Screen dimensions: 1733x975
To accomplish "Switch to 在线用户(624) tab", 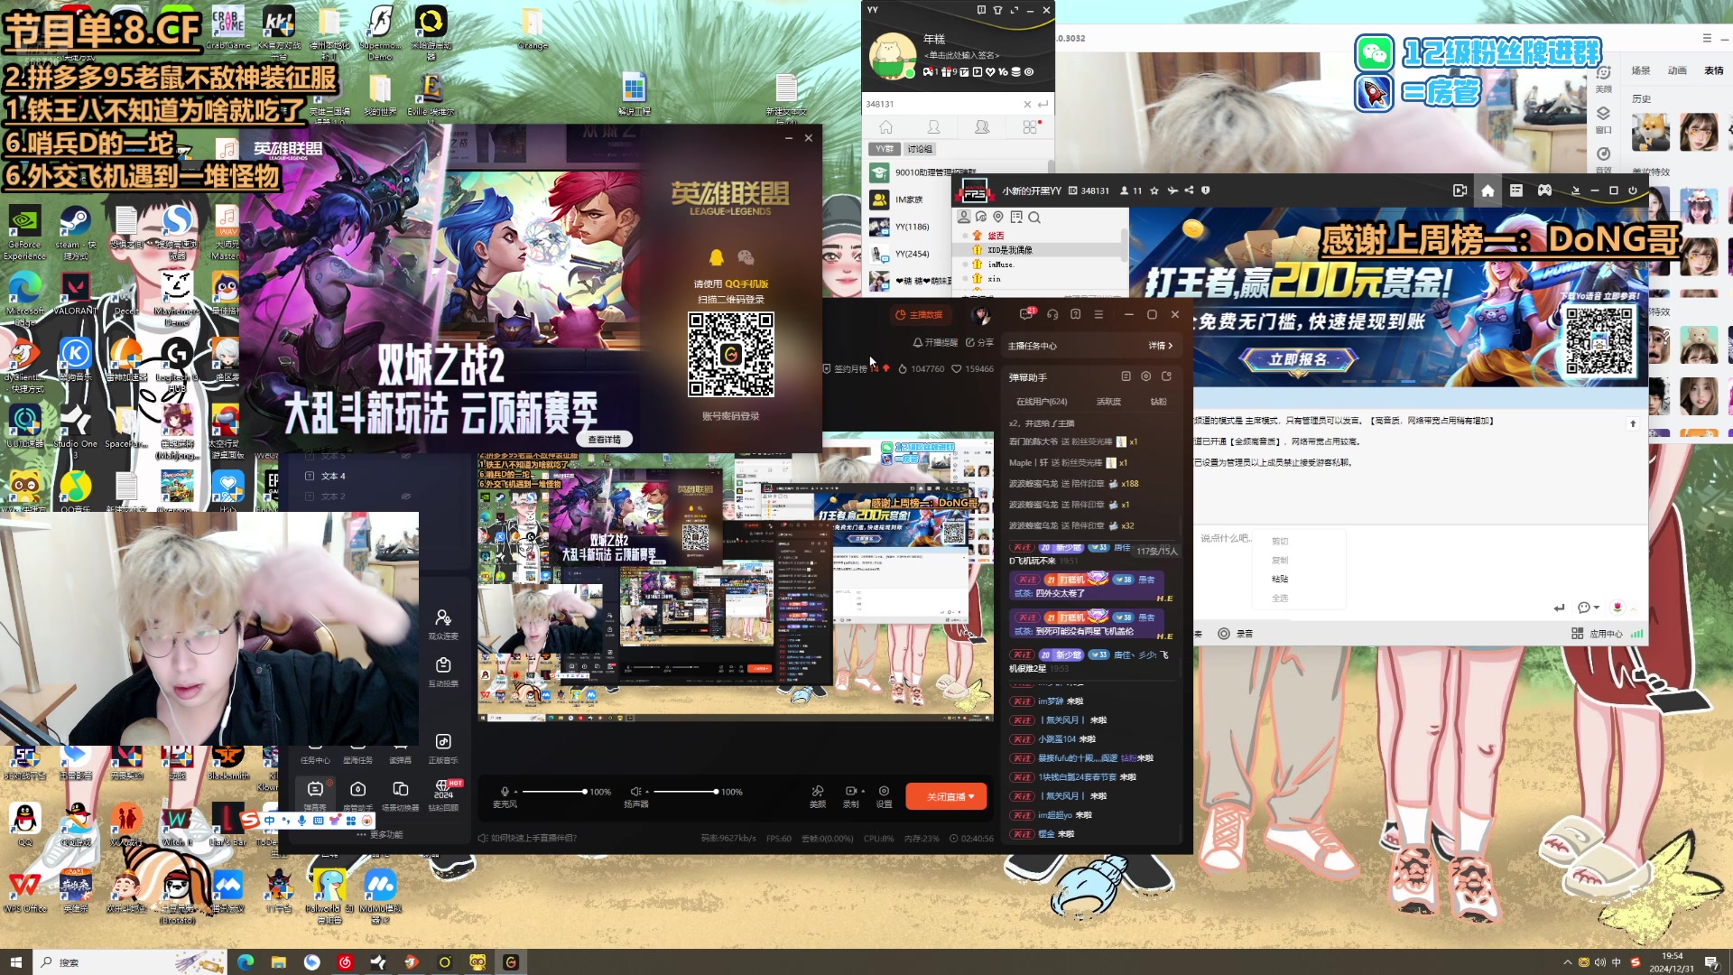I will point(1042,402).
